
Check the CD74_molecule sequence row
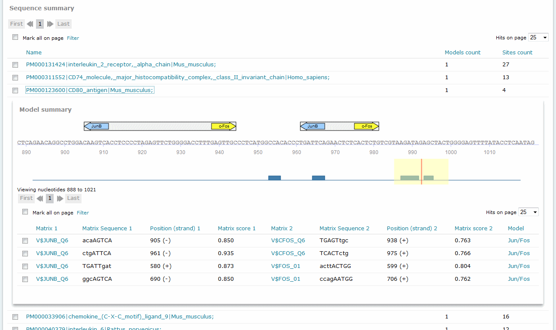tap(15, 77)
